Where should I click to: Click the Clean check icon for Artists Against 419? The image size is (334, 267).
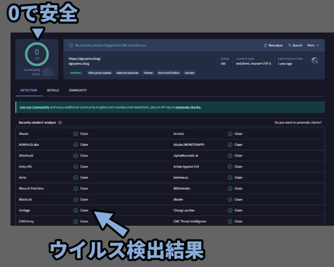pyautogui.click(x=230, y=167)
